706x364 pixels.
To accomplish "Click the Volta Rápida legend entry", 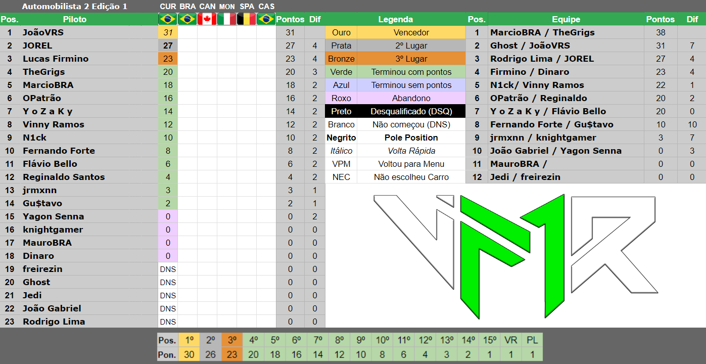I will tap(411, 151).
